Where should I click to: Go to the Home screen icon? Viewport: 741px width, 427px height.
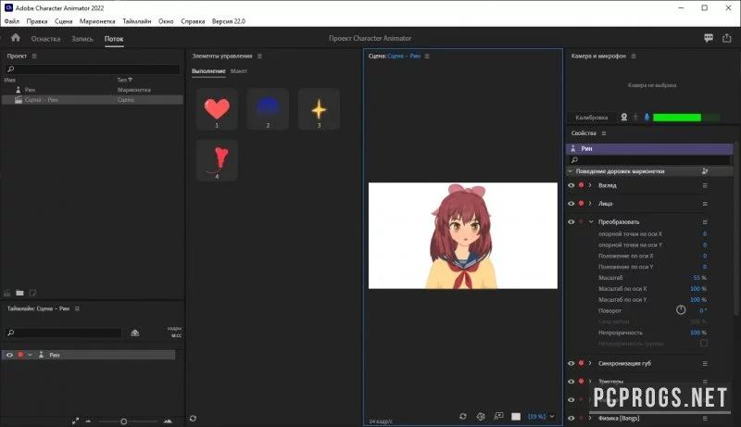16,38
